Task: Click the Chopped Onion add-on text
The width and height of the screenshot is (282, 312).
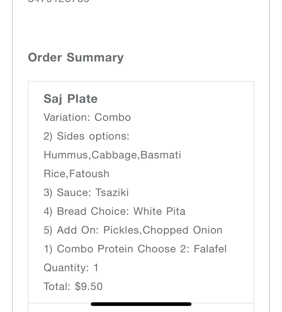Action: [x=182, y=230]
